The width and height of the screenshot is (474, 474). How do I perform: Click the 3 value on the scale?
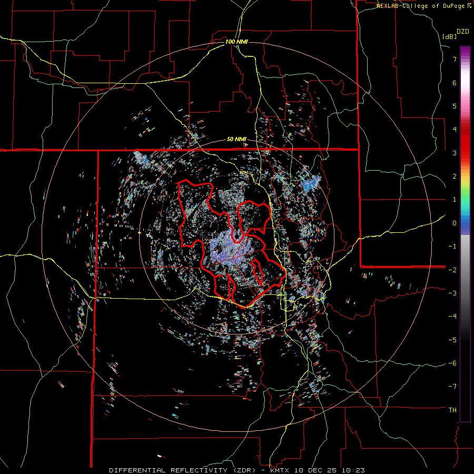click(x=455, y=153)
